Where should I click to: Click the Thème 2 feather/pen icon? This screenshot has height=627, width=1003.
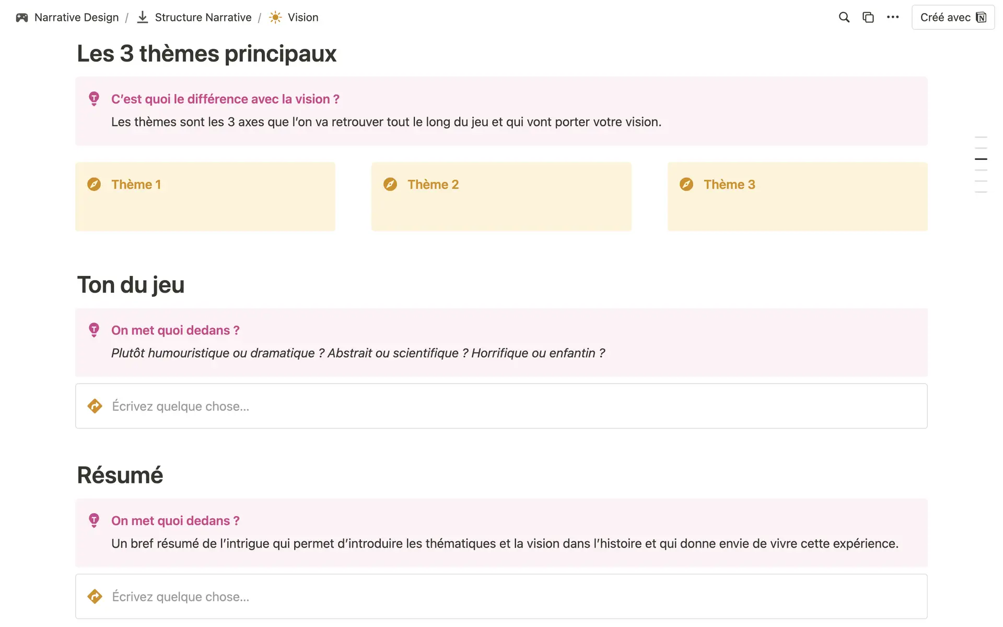click(x=390, y=184)
